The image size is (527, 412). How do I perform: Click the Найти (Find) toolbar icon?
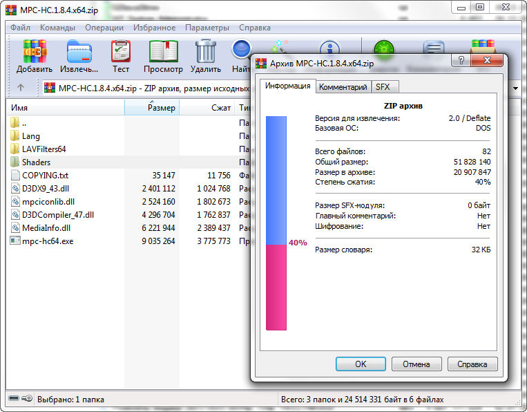tap(241, 52)
